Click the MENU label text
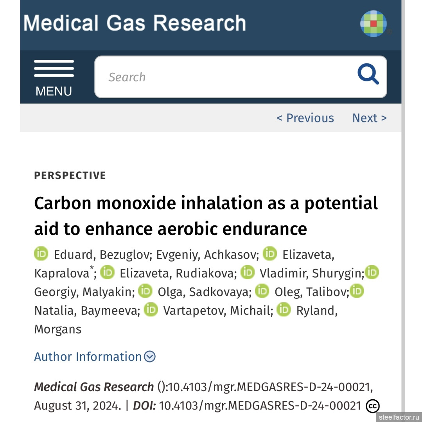The height and width of the screenshot is (422, 422). click(54, 91)
